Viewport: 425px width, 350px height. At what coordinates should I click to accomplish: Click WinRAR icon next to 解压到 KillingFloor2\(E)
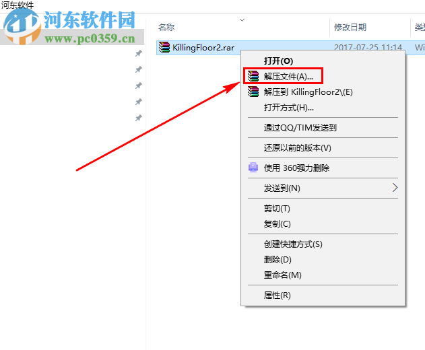click(253, 92)
